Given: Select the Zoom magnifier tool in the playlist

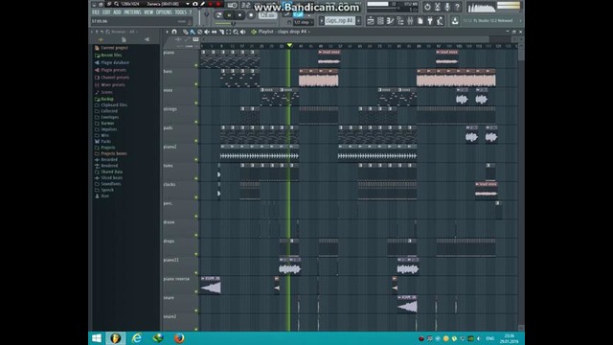Looking at the screenshot, I should [236, 32].
